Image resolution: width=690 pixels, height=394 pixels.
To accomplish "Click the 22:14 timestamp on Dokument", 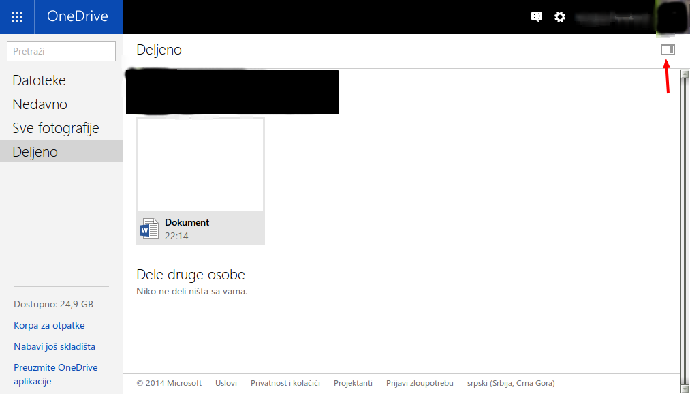I will point(176,236).
